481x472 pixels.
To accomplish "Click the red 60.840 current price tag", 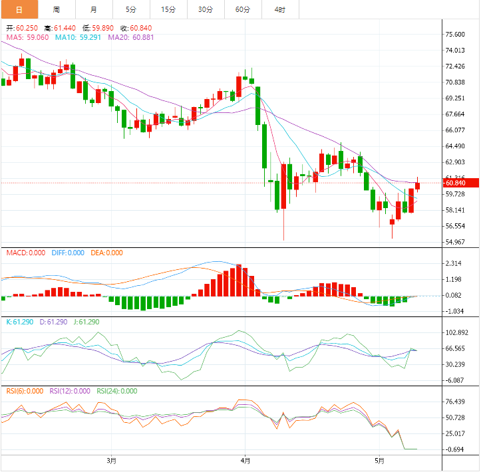I will [456, 183].
